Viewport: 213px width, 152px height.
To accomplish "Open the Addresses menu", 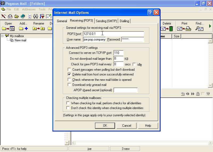I will point(29,9).
